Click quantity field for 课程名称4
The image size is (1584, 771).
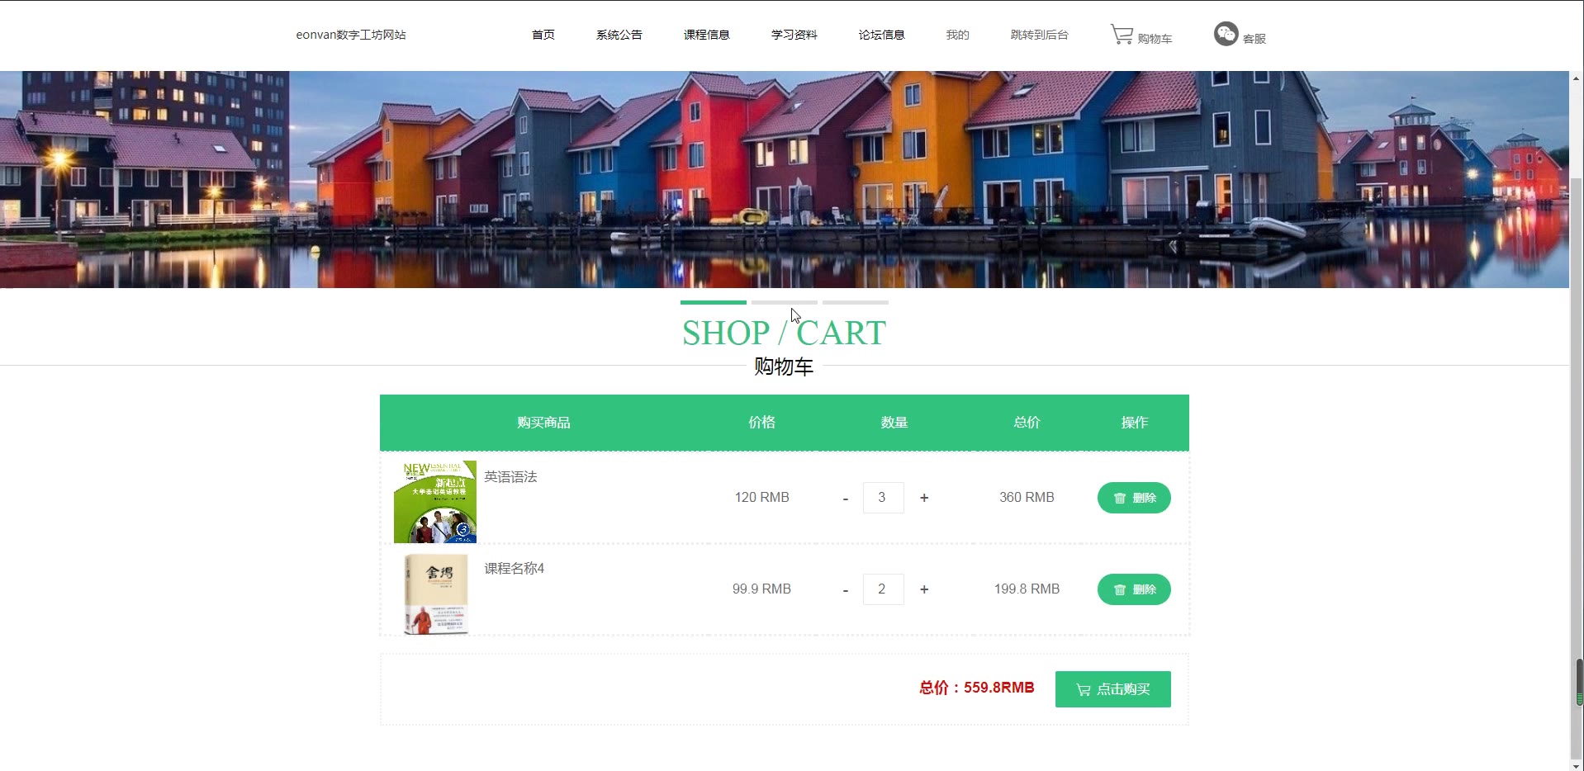(883, 589)
